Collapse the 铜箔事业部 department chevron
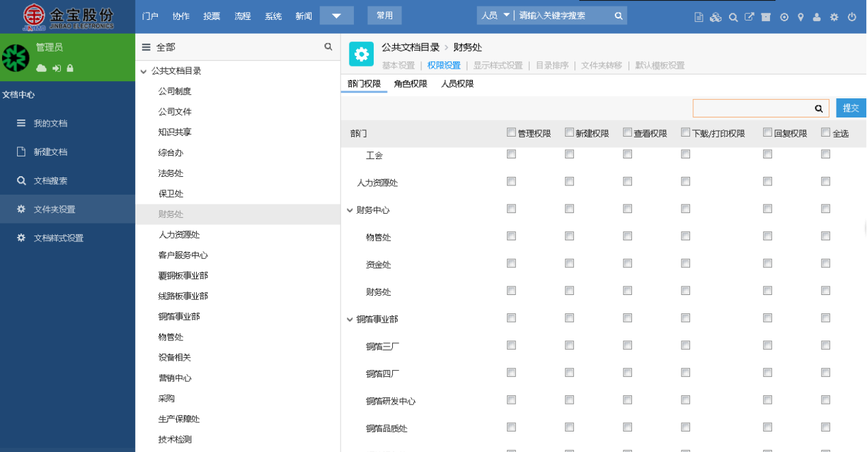This screenshot has height=452, width=867. 350,319
